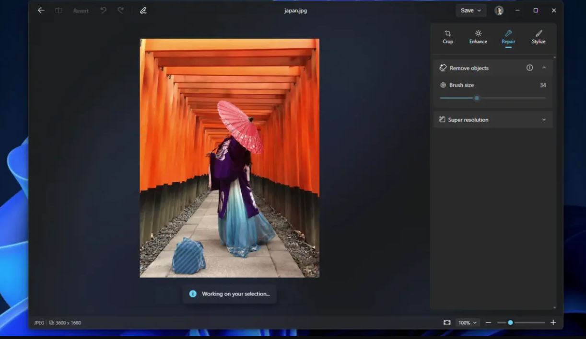Collapse the Remove objects section
This screenshot has height=339, width=586.
544,68
